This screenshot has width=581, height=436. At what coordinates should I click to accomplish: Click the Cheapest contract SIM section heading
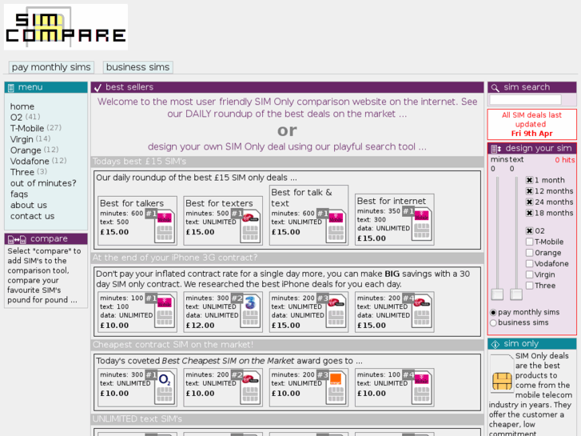pos(173,345)
